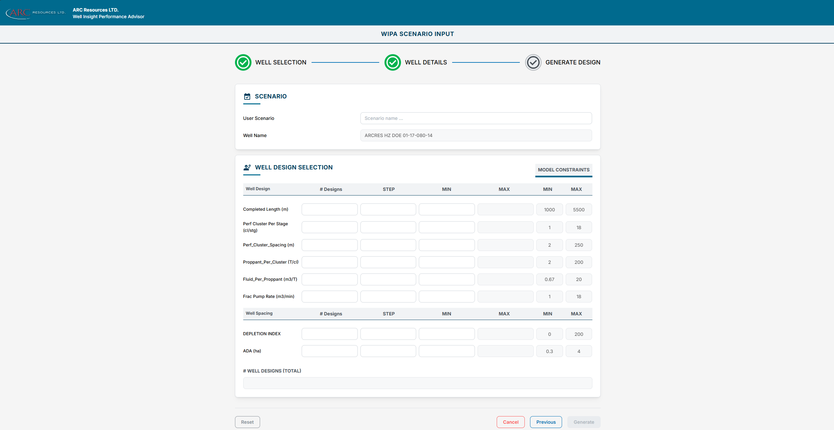This screenshot has width=834, height=430.
Task: Click the Generate Design step circle icon
Action: [533, 62]
